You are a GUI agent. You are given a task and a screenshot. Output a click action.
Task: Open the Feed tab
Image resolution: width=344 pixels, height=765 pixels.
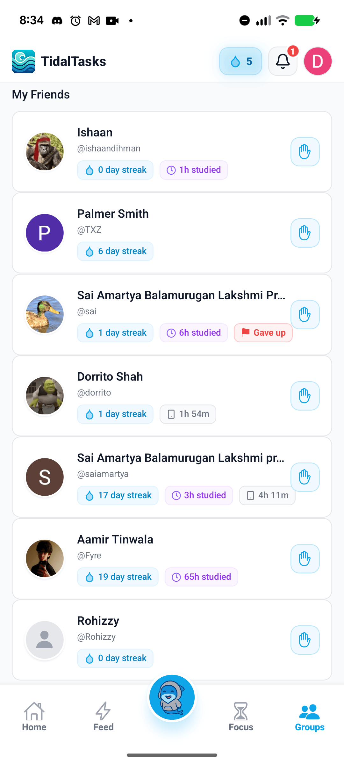(x=103, y=717)
